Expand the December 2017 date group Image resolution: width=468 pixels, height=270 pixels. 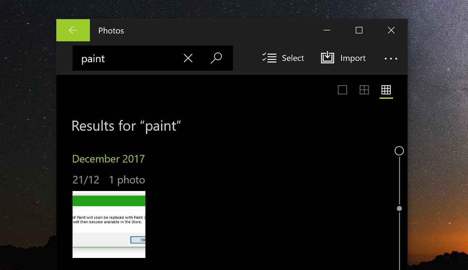click(108, 159)
